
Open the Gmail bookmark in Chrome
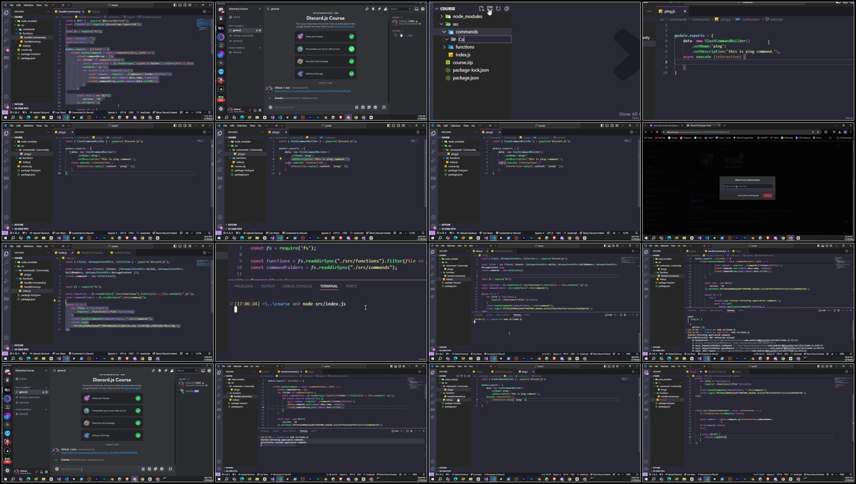tap(648, 138)
